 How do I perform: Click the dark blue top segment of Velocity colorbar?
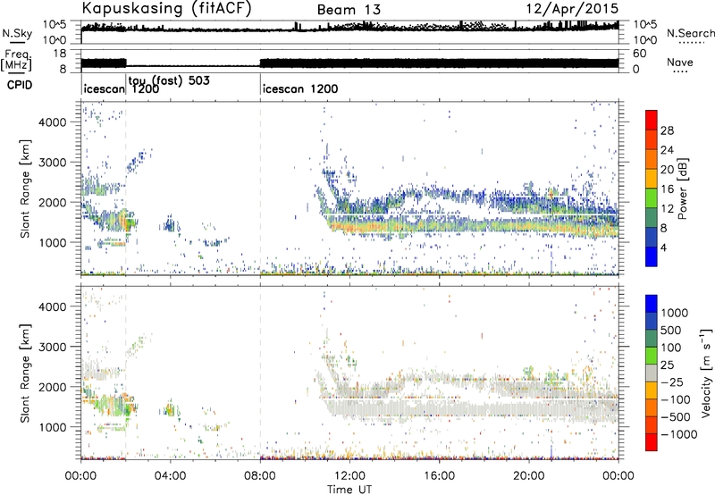pos(652,304)
